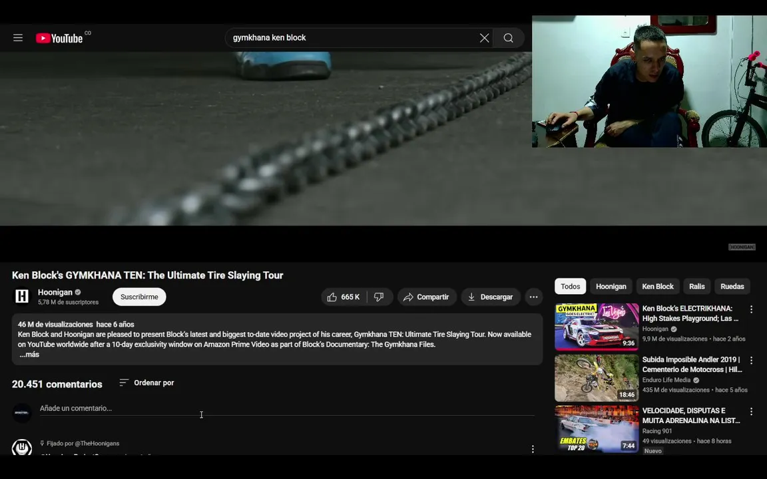
Task: Click your own avatar by comment box
Action: (x=22, y=413)
